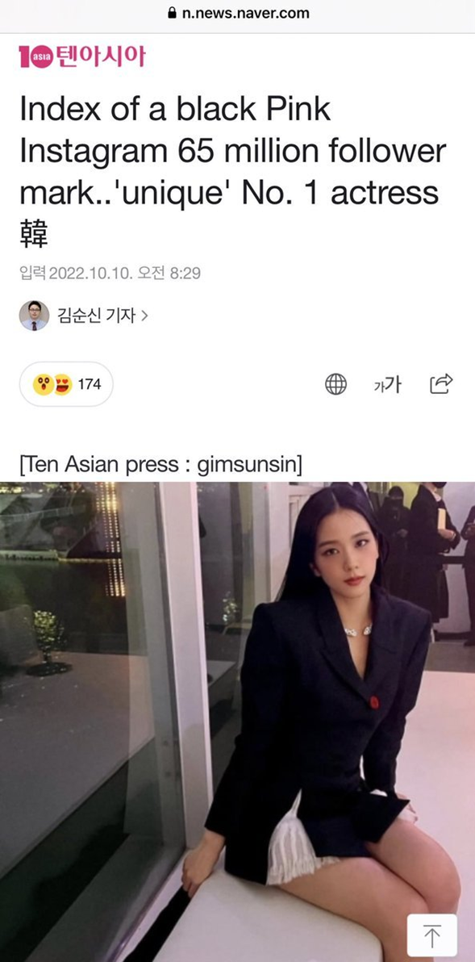The width and height of the screenshot is (475, 962).
Task: Open reporter 김순신 기자 page
Action: pos(96,316)
